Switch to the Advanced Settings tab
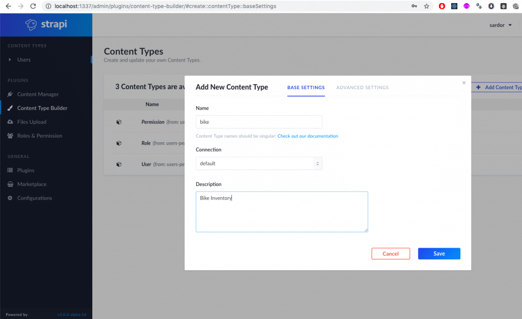The width and height of the screenshot is (522, 319). tap(362, 88)
